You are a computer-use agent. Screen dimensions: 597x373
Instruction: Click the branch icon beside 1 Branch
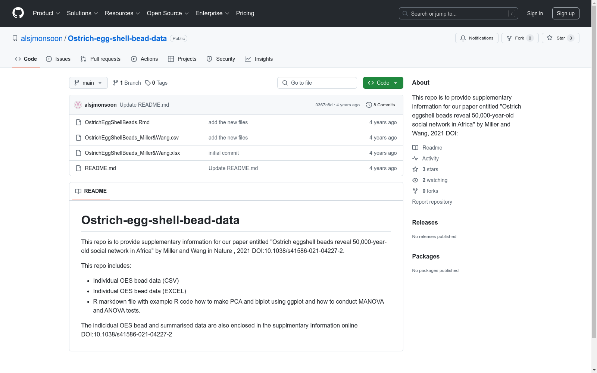pos(116,83)
